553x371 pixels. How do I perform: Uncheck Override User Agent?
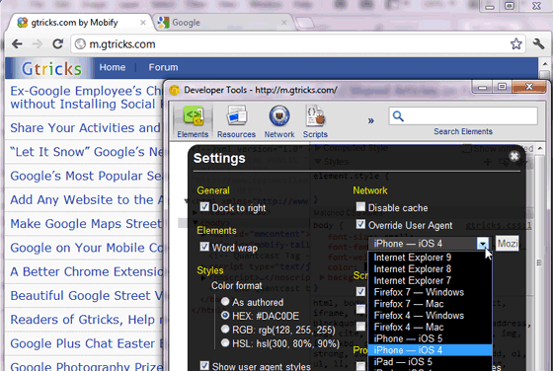click(360, 224)
